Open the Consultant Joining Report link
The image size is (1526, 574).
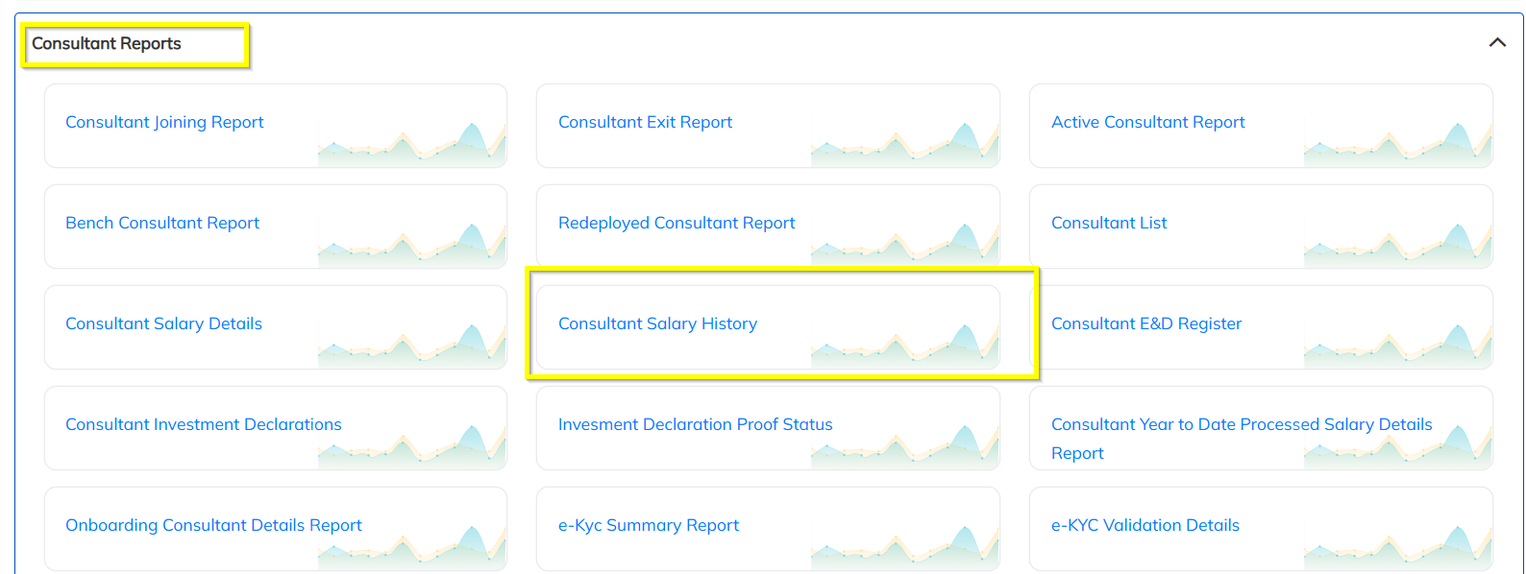click(x=164, y=122)
